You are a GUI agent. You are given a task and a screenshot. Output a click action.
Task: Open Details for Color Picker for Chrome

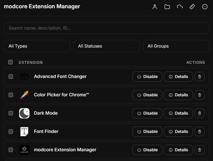coord(178,95)
